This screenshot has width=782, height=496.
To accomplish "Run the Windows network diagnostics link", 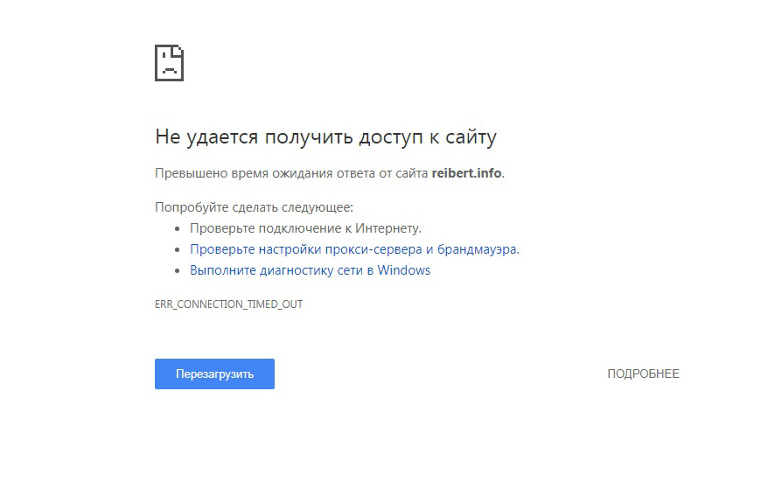I will tap(310, 270).
